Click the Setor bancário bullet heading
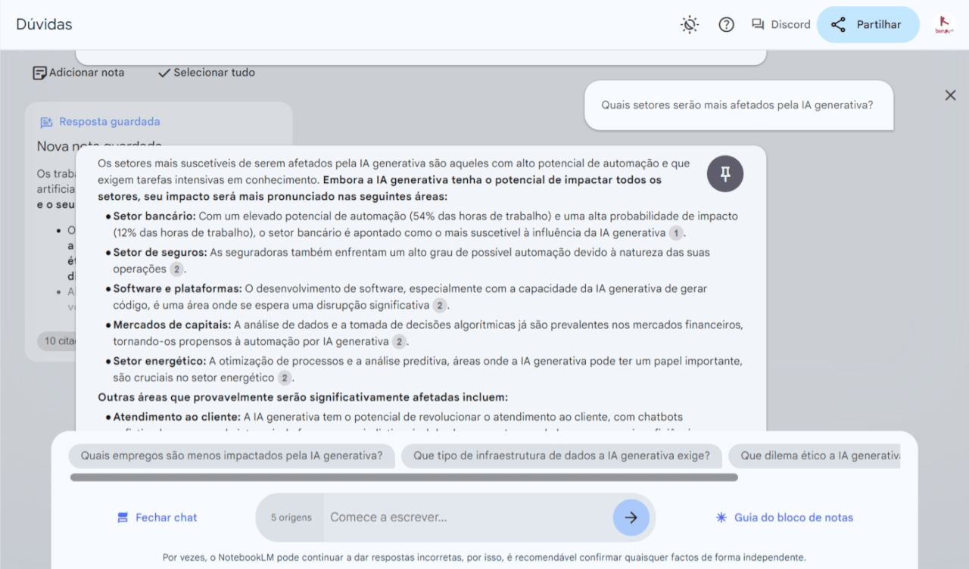Viewport: 969px width, 569px height. click(x=154, y=216)
